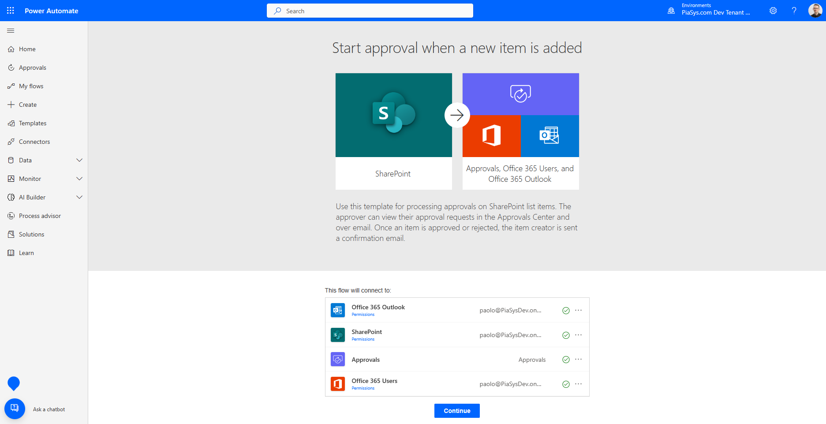Select the Approvals icon in the sidebar
This screenshot has width=826, height=424.
pyautogui.click(x=11, y=67)
